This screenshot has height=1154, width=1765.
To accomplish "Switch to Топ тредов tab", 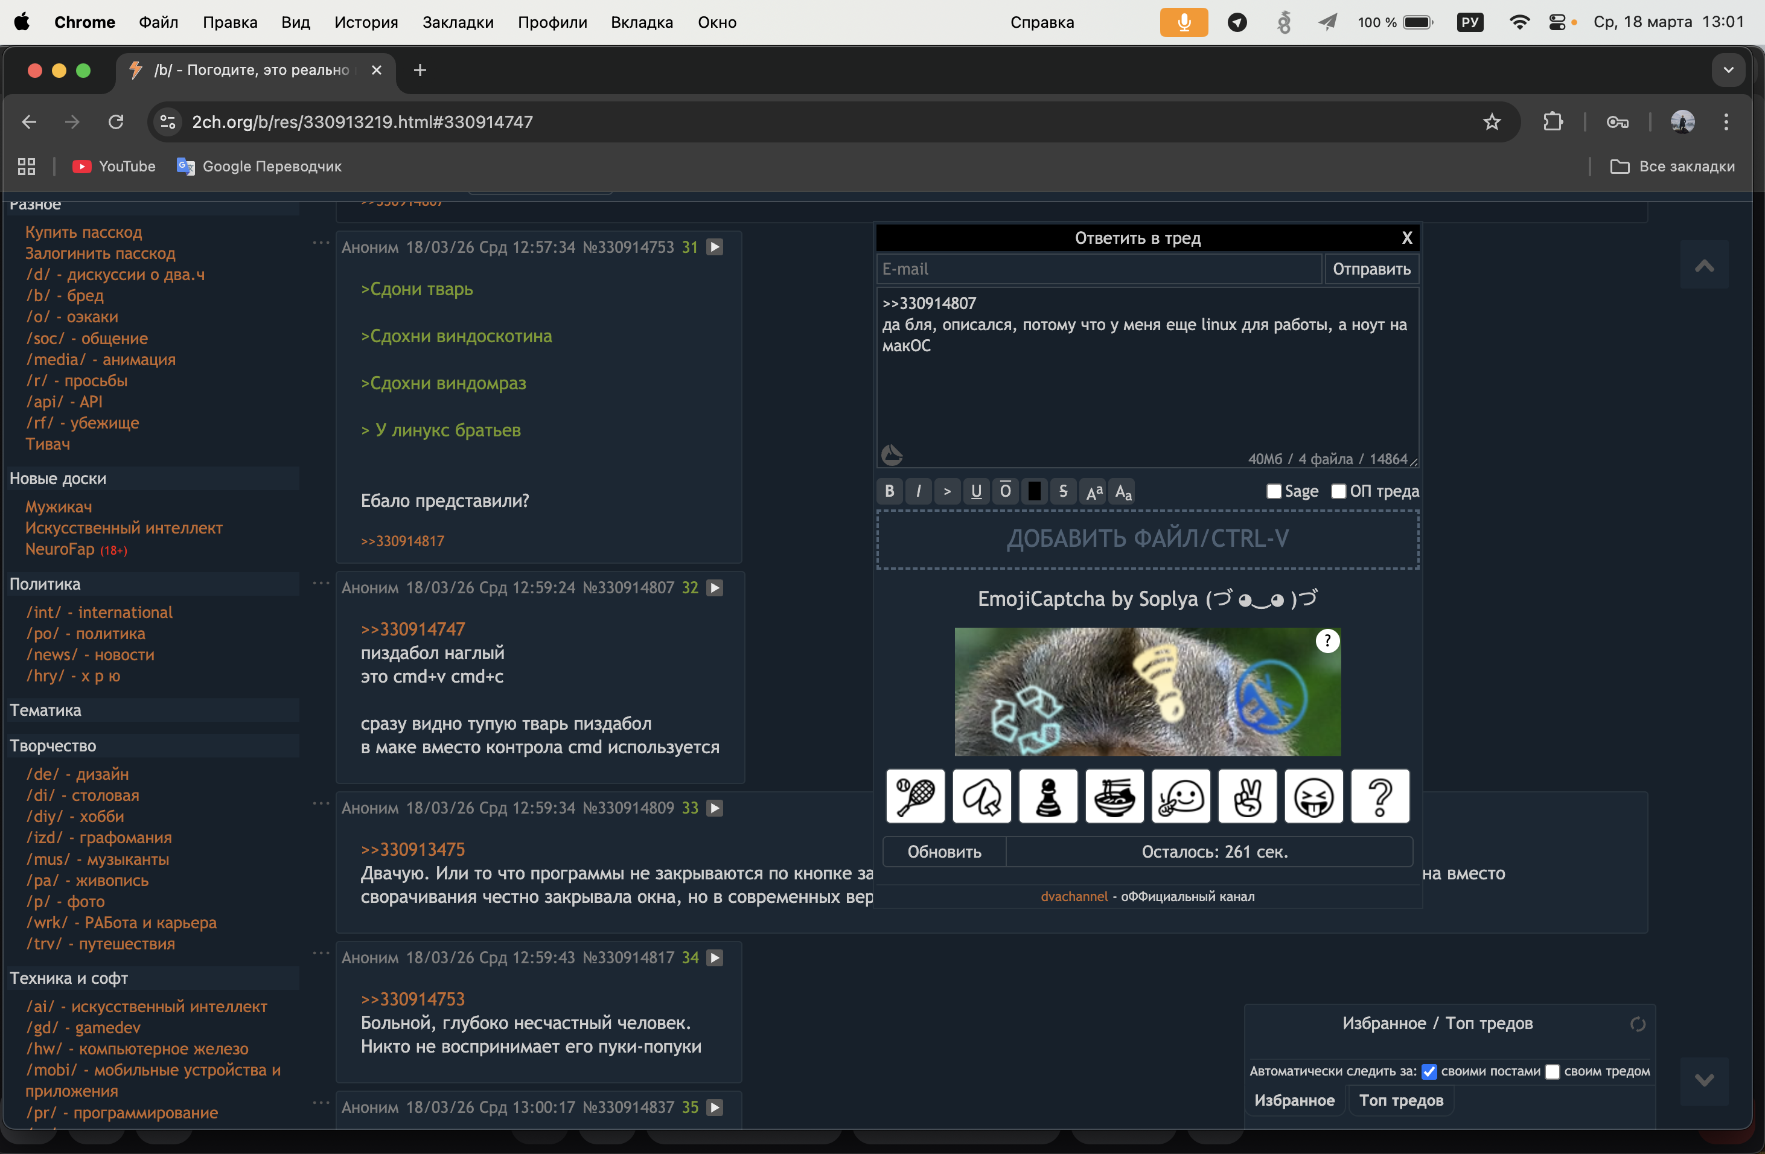I will (x=1400, y=1100).
